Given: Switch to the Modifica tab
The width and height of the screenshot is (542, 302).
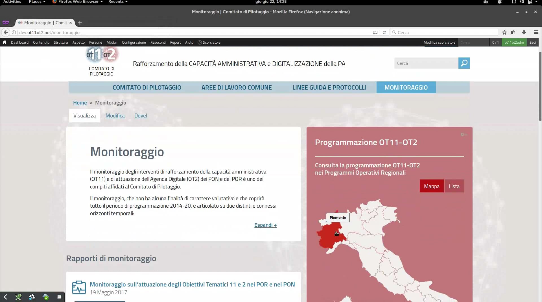Looking at the screenshot, I should 115,116.
